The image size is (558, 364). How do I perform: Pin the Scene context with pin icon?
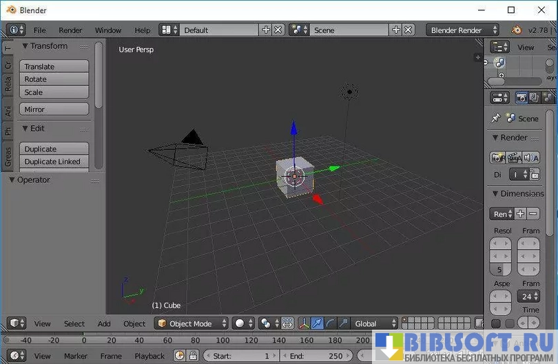[495, 118]
